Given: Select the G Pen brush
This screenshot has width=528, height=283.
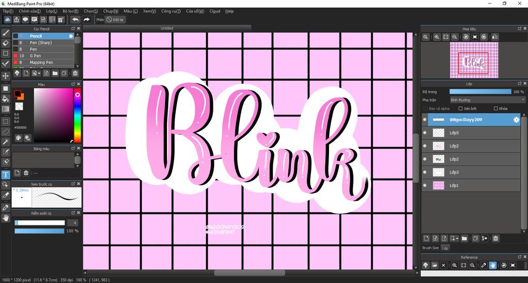Looking at the screenshot, I should 43,56.
